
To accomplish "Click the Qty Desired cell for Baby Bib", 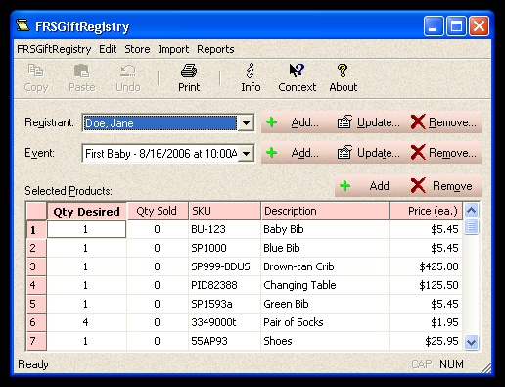I will coord(86,229).
